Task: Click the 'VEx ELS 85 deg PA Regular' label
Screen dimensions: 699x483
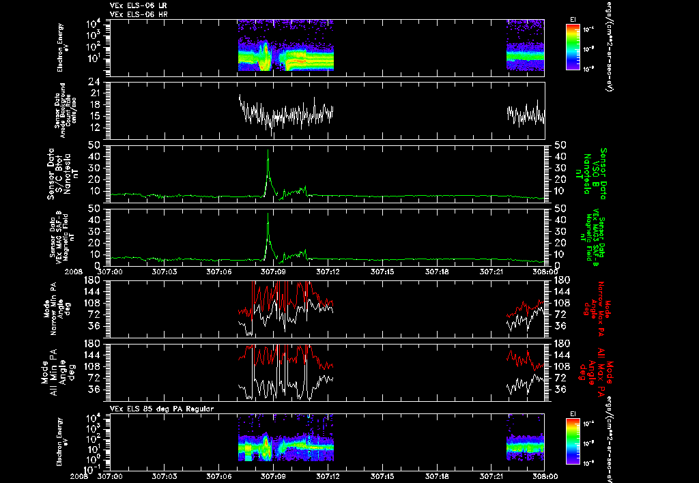Action: 162,409
